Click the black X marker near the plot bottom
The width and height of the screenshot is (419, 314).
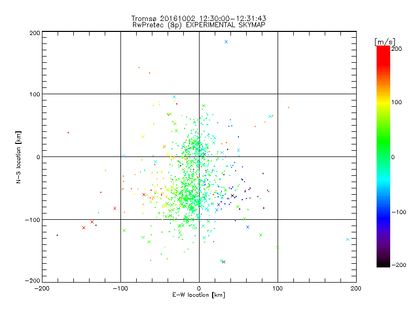point(224,262)
